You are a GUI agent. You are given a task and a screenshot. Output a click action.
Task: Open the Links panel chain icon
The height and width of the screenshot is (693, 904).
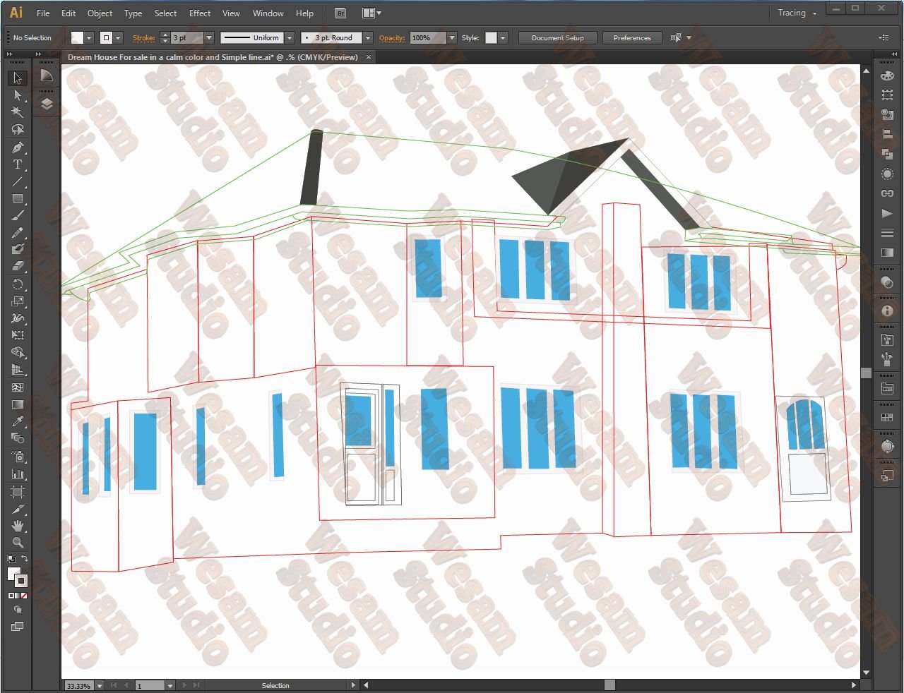click(887, 193)
